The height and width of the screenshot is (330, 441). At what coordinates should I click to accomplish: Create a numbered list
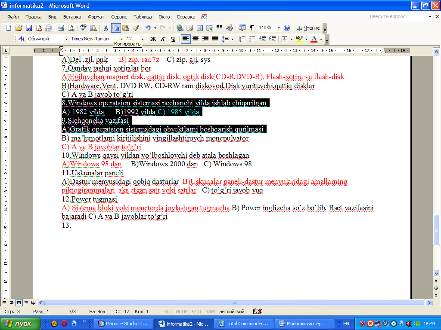click(x=242, y=39)
